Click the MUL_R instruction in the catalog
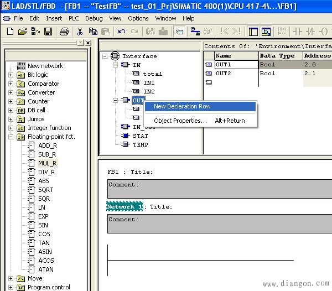332x291 pixels. pyautogui.click(x=47, y=163)
